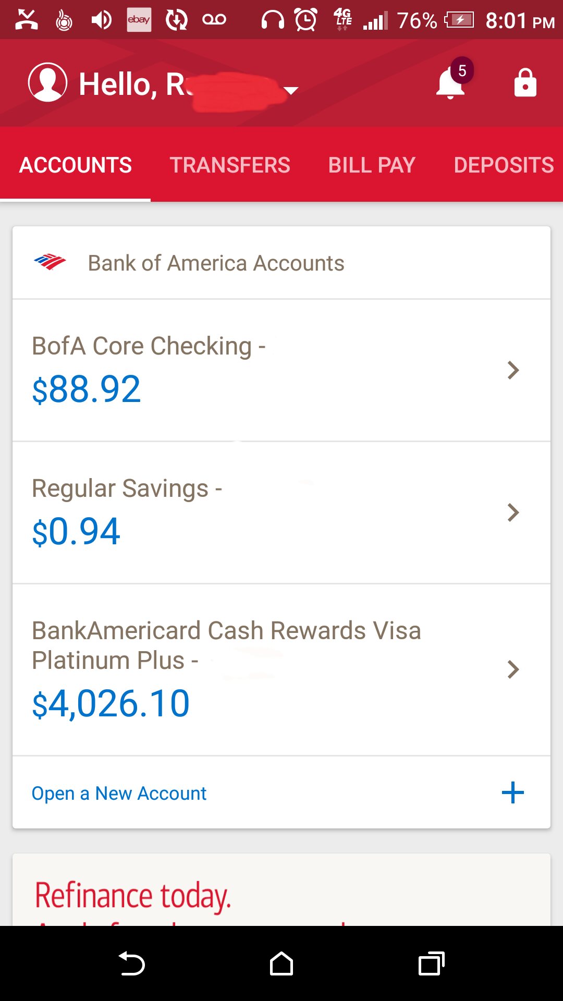Tap the eBay notification icon in status bar
Image resolution: width=563 pixels, height=1001 pixels.
(139, 20)
